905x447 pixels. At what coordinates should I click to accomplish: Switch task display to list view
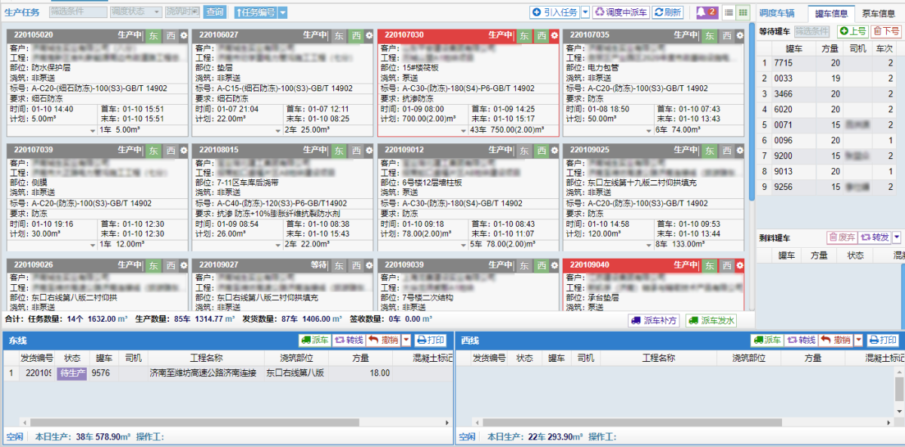(729, 12)
